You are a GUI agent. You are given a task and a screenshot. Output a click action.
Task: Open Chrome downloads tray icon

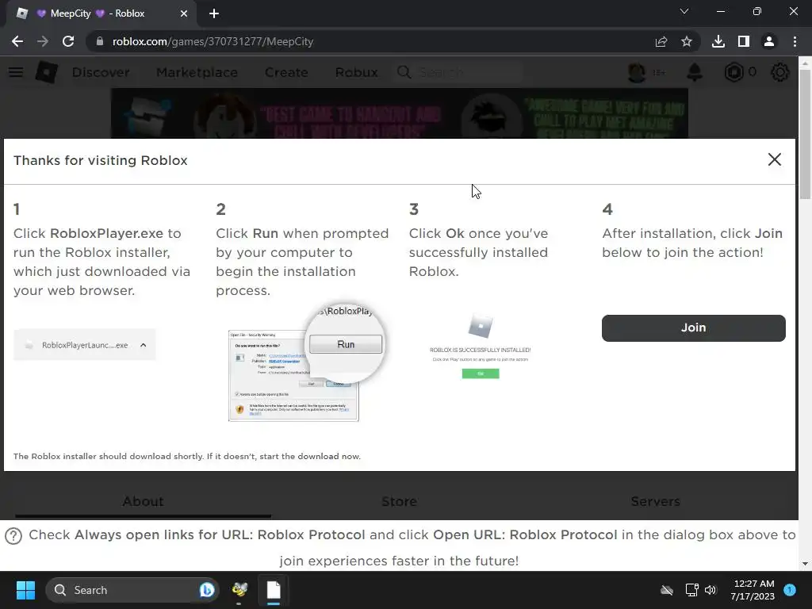[718, 41]
